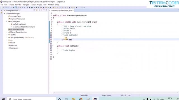Click the New Java Class icon
The height and width of the screenshot is (100, 179).
coord(48,7)
